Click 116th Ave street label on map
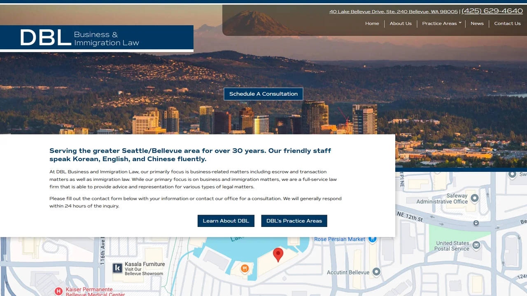The height and width of the screenshot is (296, 527). click(x=102, y=252)
